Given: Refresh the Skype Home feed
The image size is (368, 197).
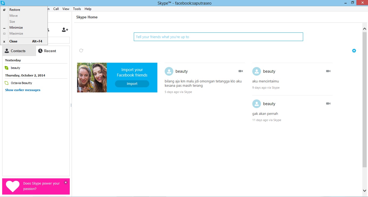Looking at the screenshot, I should pos(81,50).
